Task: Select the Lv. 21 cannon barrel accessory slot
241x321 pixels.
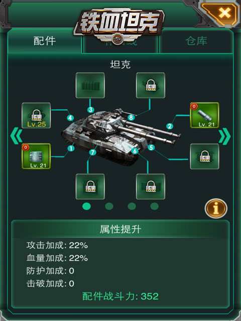Action: pyautogui.click(x=204, y=115)
